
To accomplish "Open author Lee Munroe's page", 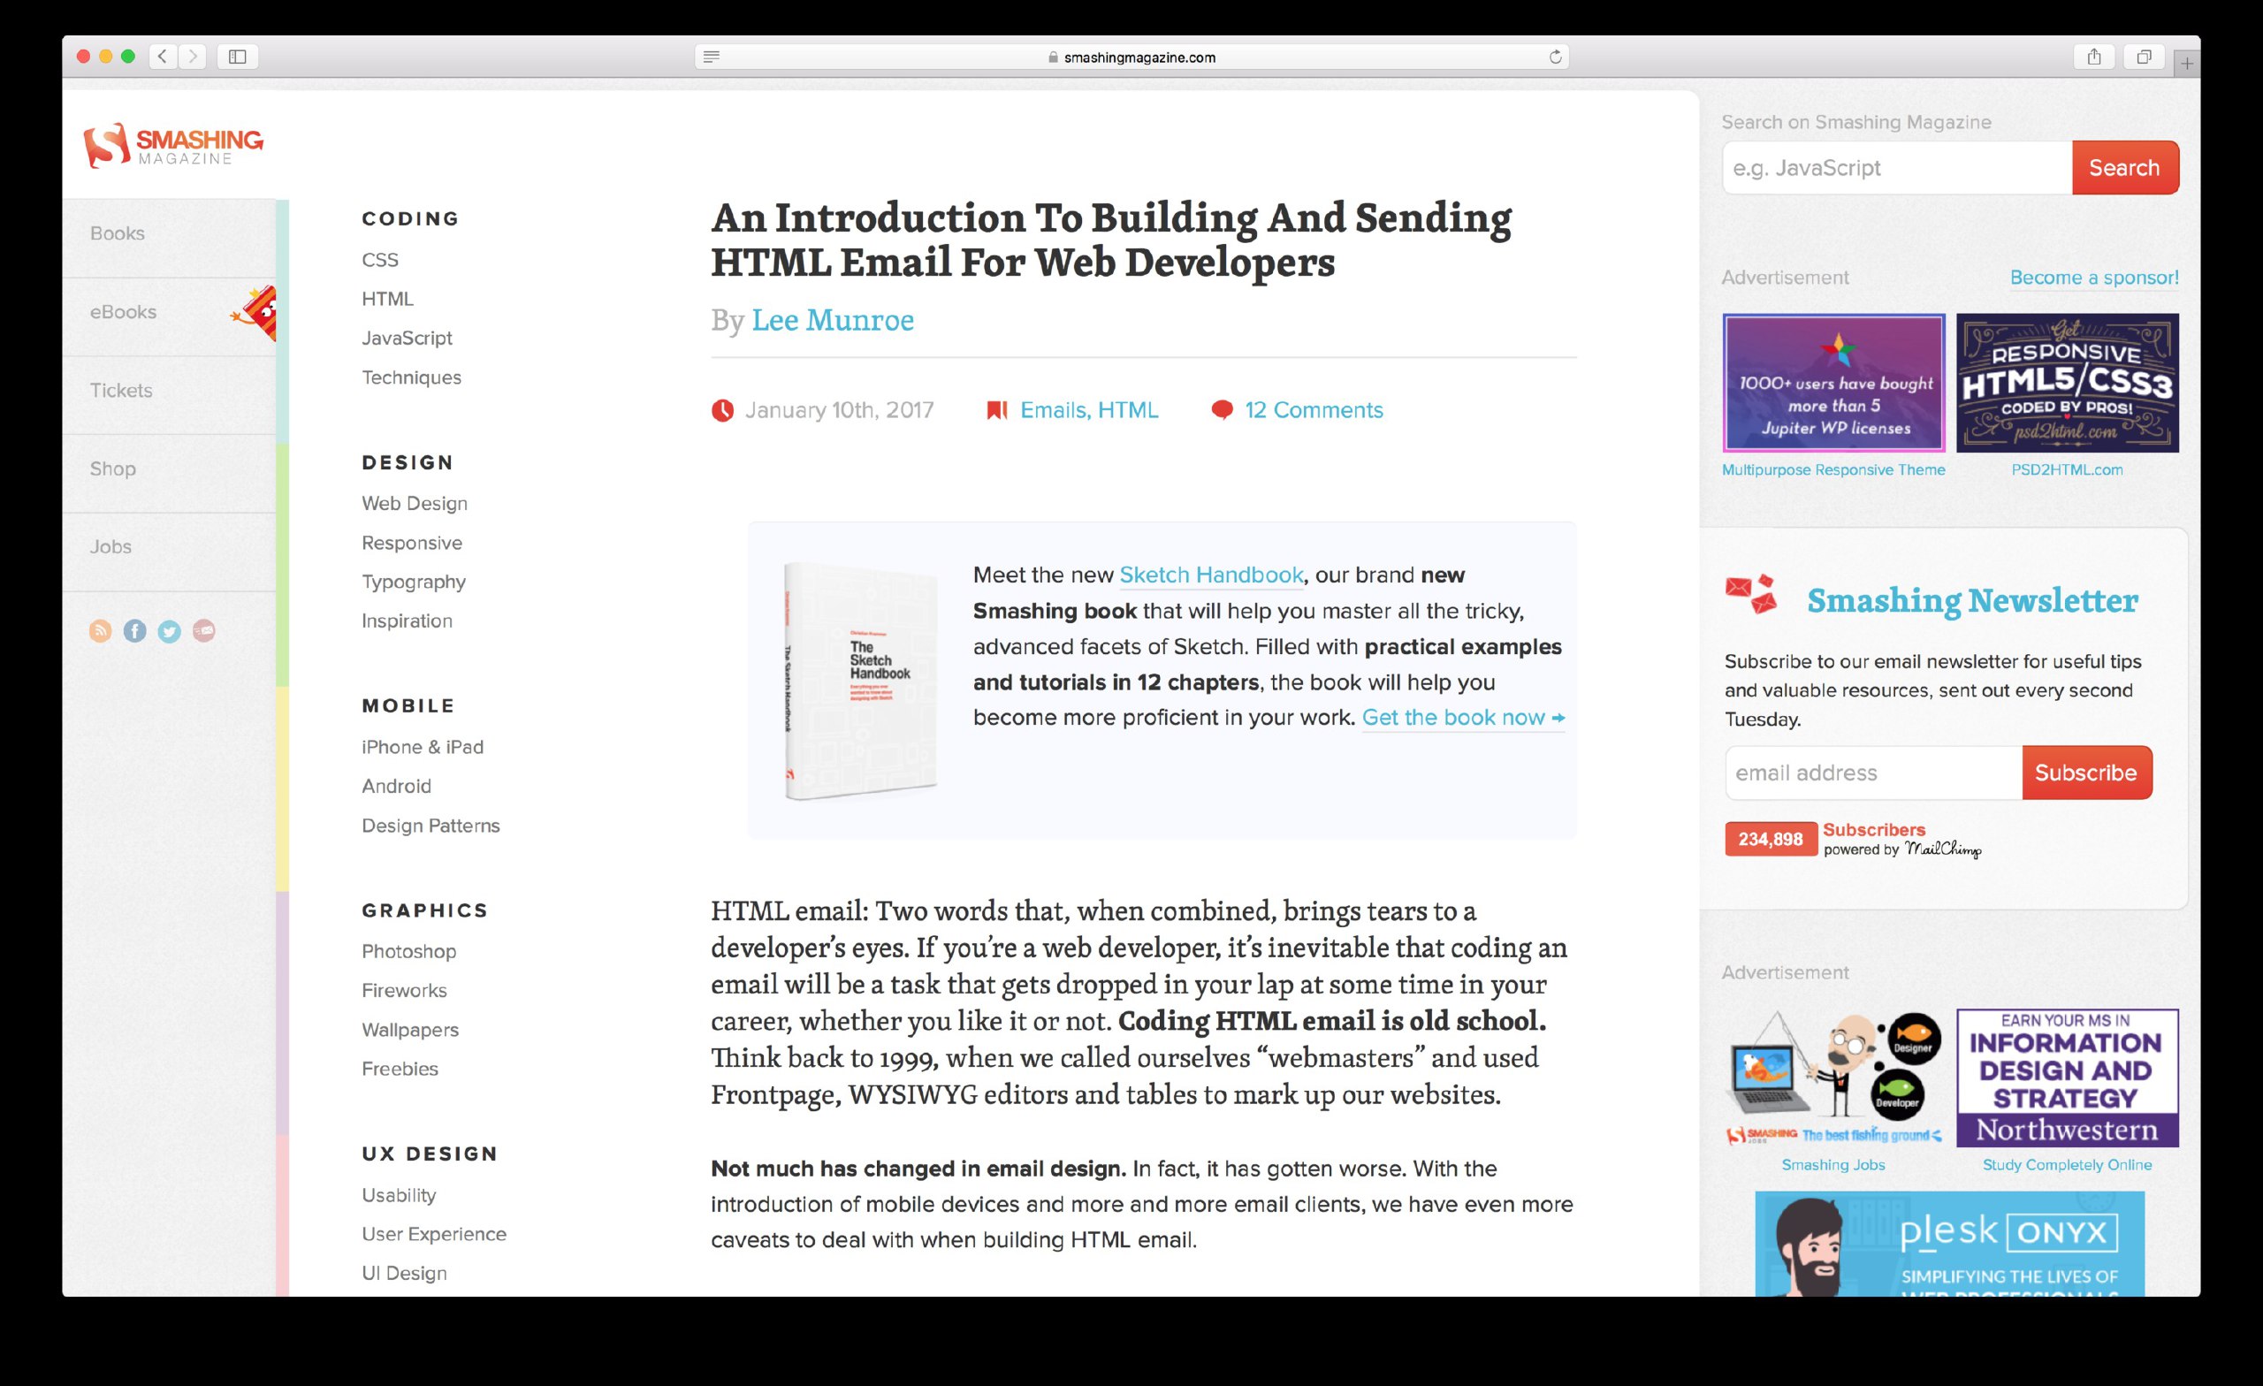I will 832,320.
